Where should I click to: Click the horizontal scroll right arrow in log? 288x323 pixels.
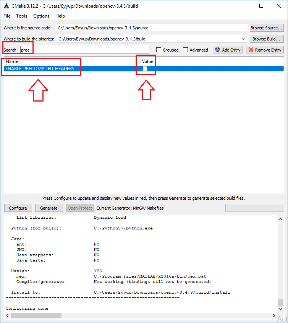(274, 315)
